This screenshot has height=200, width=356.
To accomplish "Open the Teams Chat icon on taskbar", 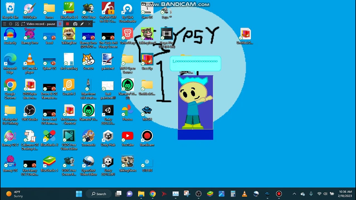I will click(130, 194).
